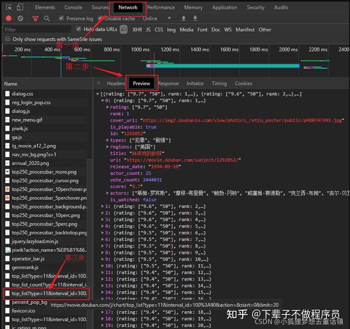Screen dimensions: 350x329
Task: Open the network search magnifier
Action: (47, 18)
